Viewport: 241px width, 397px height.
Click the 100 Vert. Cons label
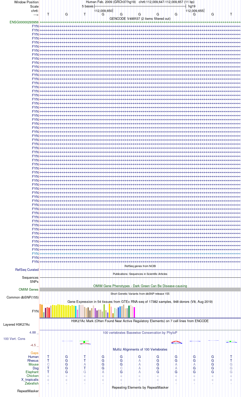(x=14, y=339)
